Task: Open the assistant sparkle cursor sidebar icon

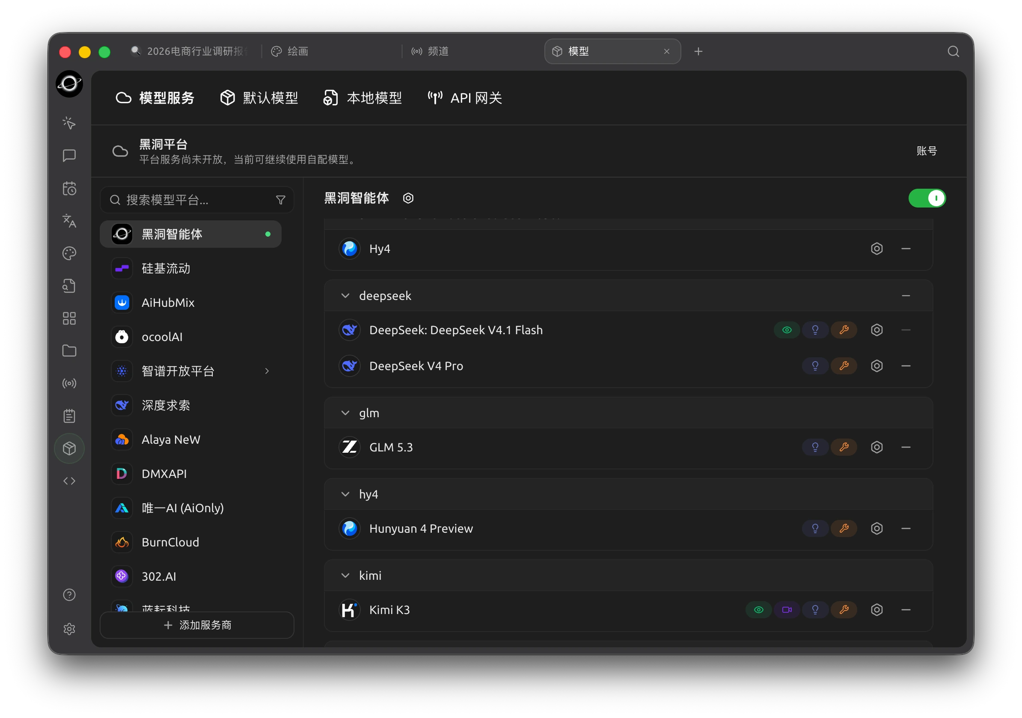Action: [69, 123]
